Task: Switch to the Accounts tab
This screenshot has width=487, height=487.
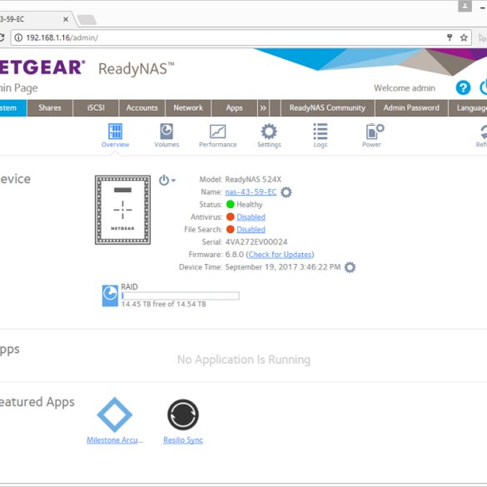Action: click(x=142, y=108)
